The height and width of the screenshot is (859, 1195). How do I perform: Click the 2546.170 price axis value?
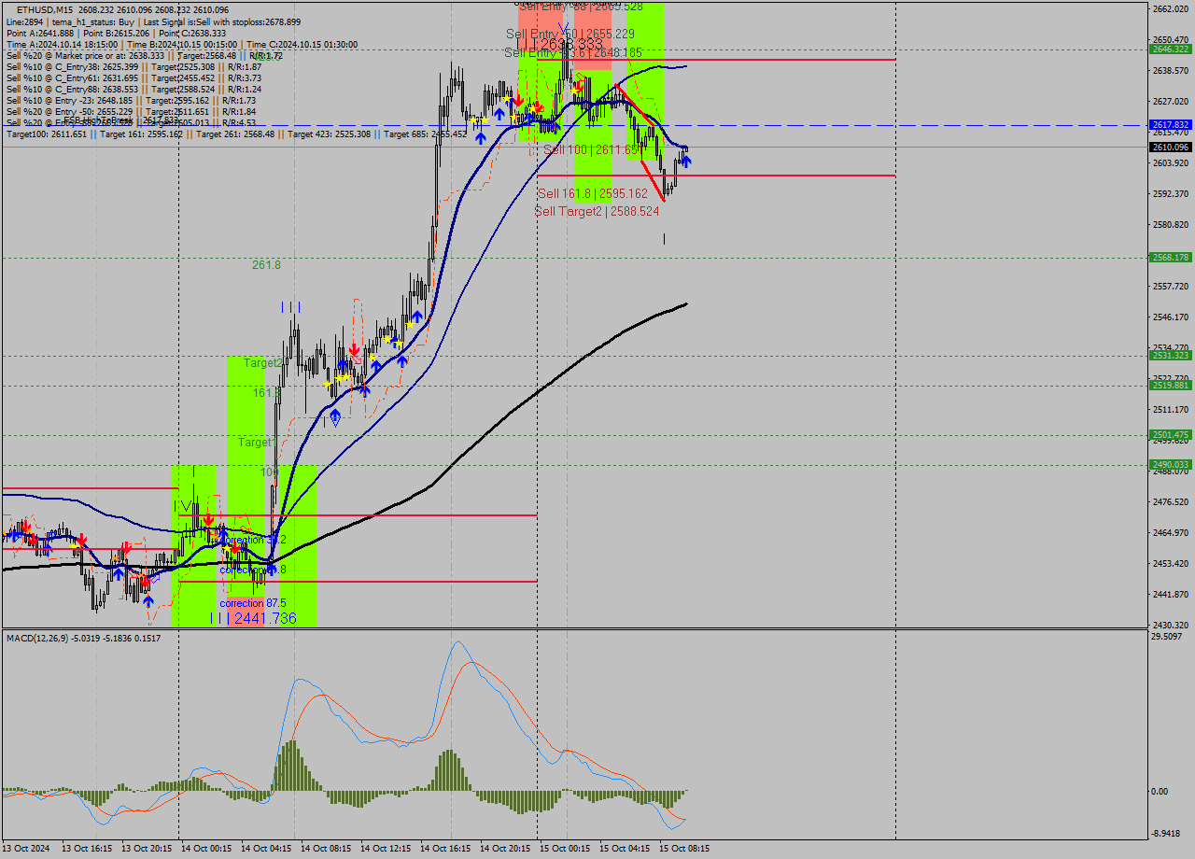1171,317
